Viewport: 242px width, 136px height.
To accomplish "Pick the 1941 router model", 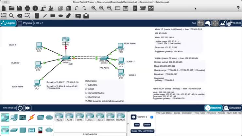I will (80, 117).
